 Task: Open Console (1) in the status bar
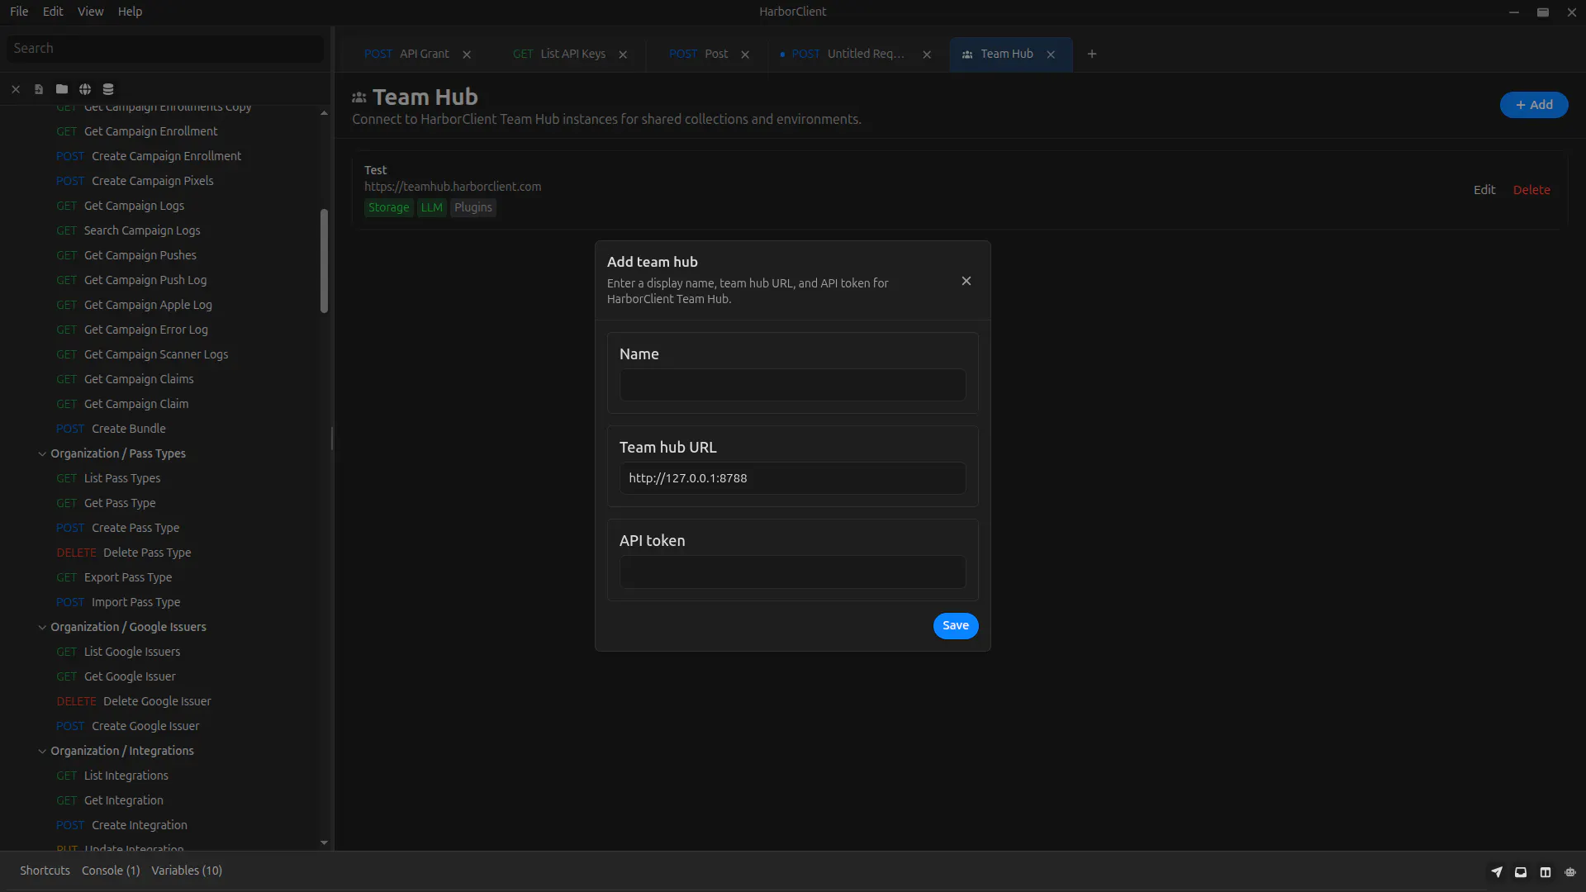coord(111,871)
